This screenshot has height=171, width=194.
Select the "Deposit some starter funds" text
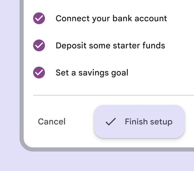[110, 46]
